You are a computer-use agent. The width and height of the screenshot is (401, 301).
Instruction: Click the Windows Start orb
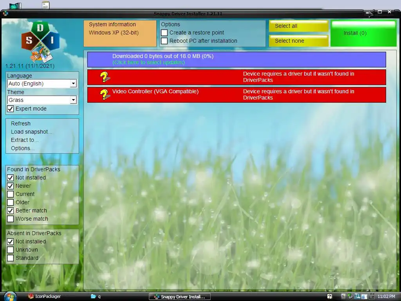[10, 296]
